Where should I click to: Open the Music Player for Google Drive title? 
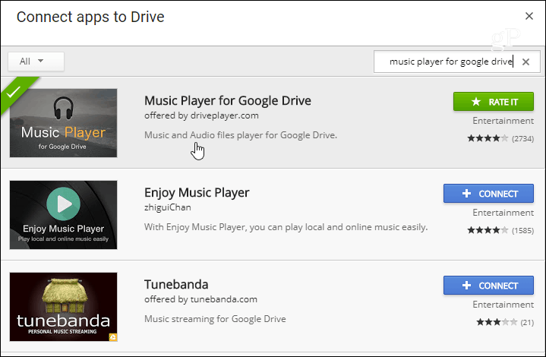(x=228, y=101)
